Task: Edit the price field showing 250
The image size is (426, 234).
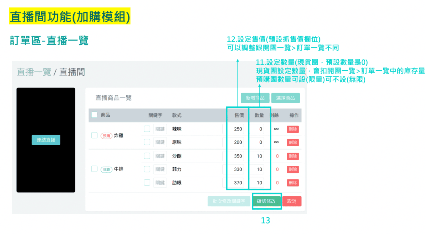Action: (233, 129)
